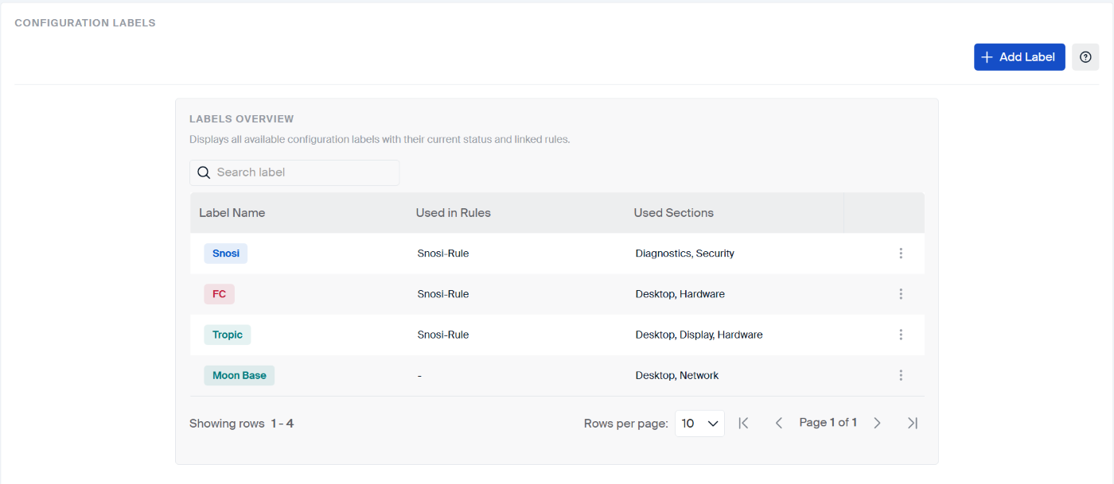
Task: Expand the Rows per page dropdown
Action: [x=699, y=424]
